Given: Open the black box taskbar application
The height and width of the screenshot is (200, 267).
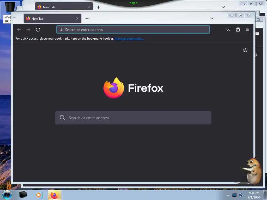Looking at the screenshot, I should click(x=23, y=195).
